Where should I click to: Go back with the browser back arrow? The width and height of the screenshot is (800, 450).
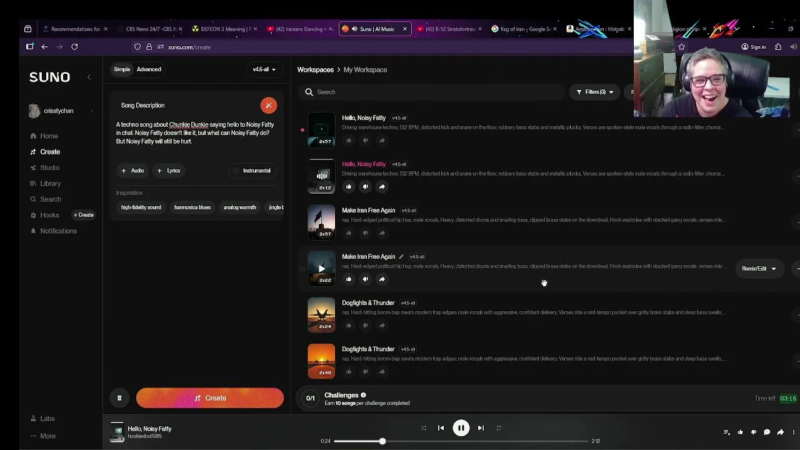coord(44,47)
